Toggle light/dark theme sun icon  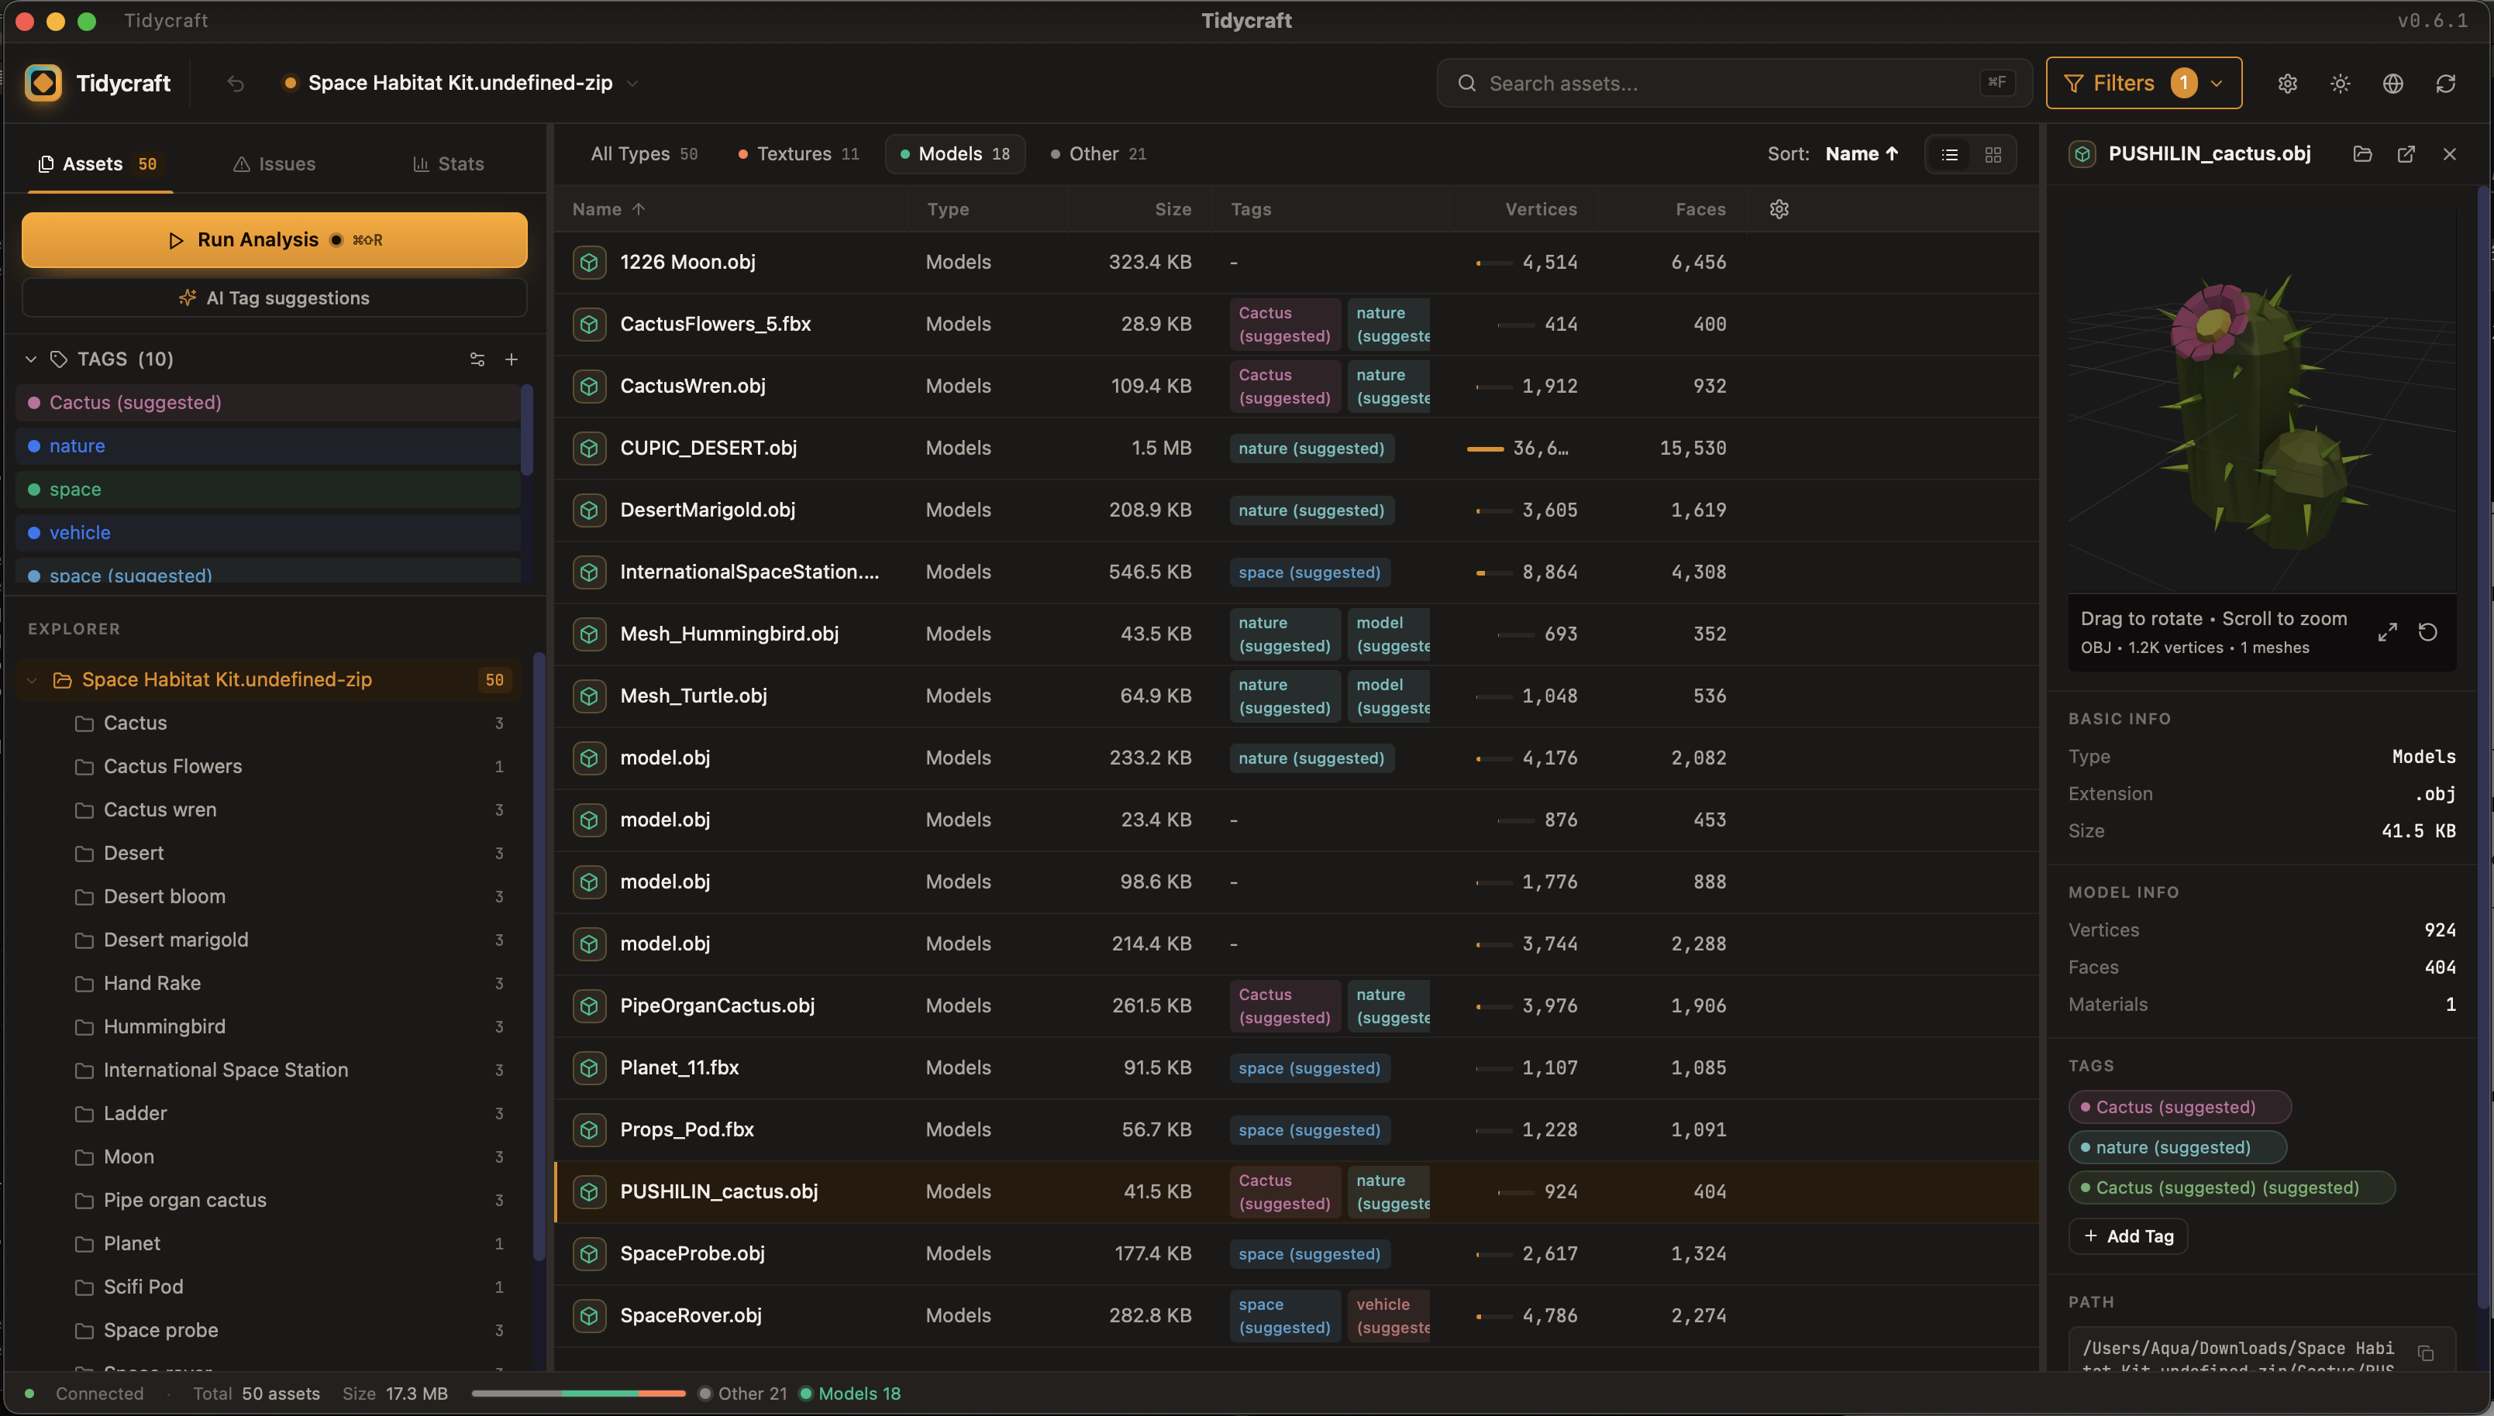pyautogui.click(x=2341, y=84)
